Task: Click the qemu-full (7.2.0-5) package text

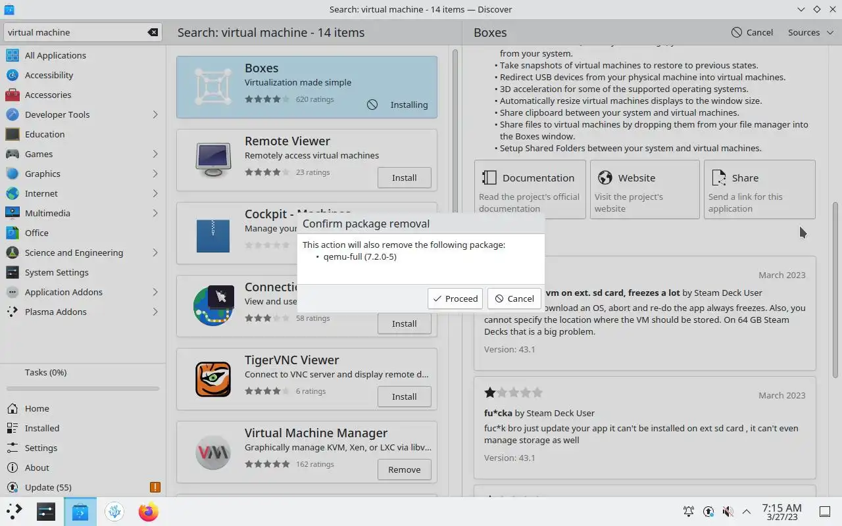Action: 360,256
